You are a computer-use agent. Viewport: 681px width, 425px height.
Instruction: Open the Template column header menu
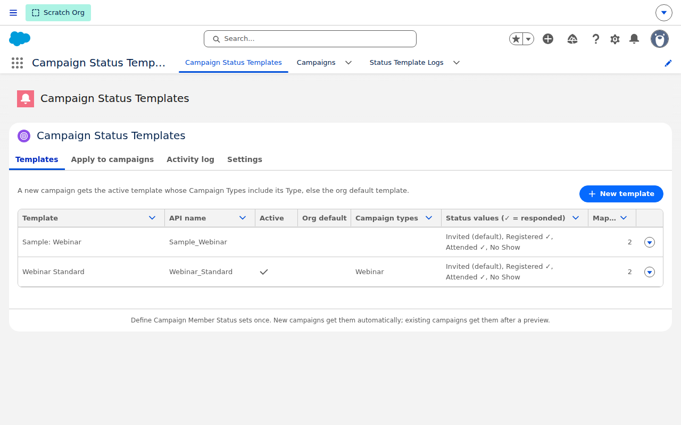coord(152,218)
